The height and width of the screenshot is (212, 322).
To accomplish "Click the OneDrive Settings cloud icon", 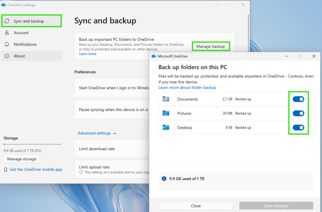I will coord(3,5).
